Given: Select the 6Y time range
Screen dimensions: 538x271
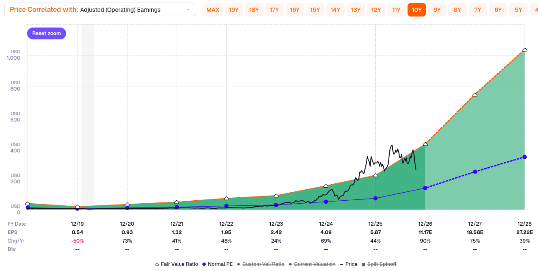Looking at the screenshot, I should point(498,10).
